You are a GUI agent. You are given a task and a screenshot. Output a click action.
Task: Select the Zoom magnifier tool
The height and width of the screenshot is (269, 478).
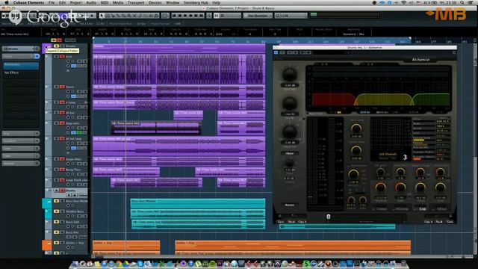(x=129, y=16)
